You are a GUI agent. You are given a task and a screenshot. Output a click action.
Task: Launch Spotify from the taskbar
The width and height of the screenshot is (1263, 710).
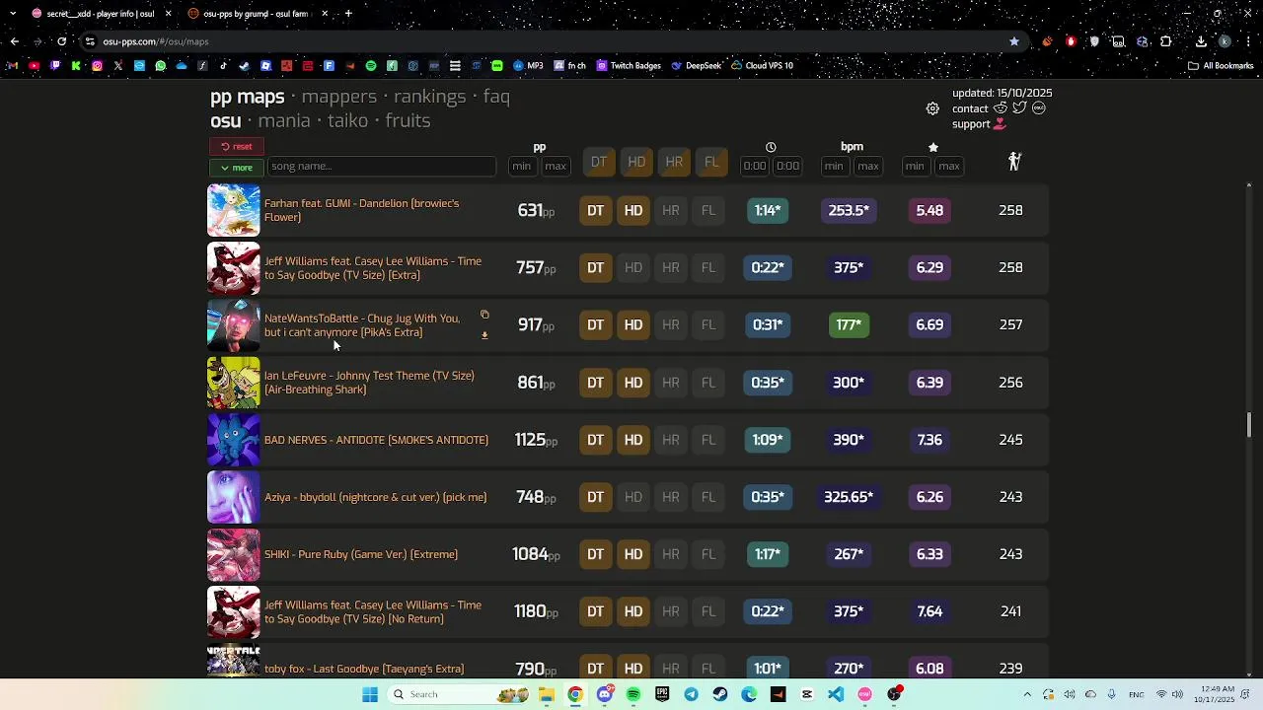pyautogui.click(x=633, y=694)
